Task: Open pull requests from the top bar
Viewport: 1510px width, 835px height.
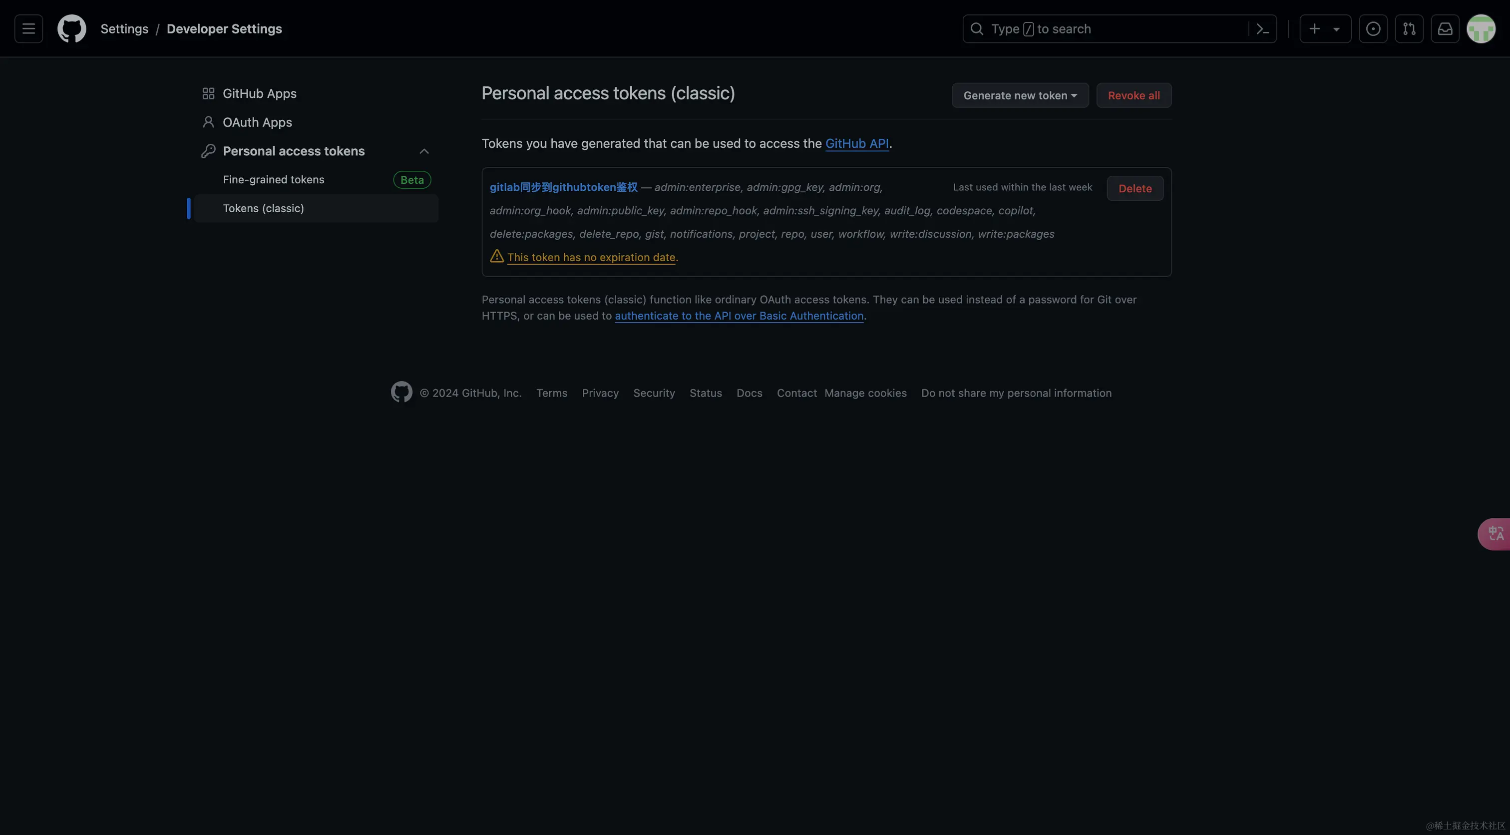Action: [x=1409, y=28]
